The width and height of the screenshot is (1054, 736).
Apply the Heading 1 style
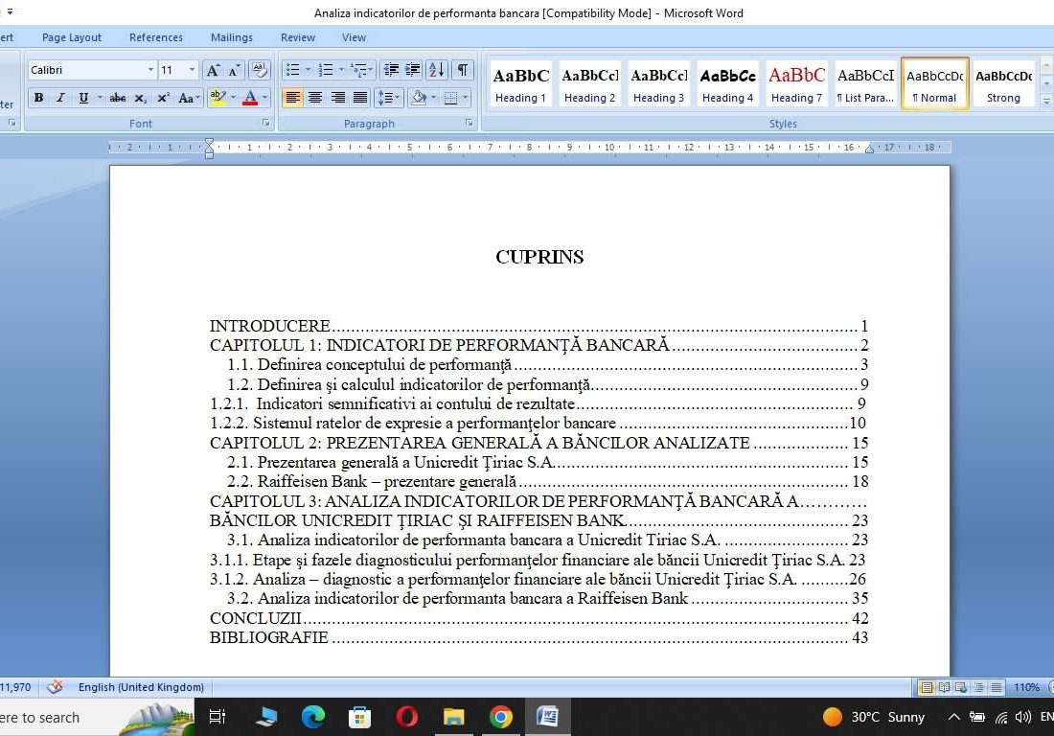[x=520, y=82]
